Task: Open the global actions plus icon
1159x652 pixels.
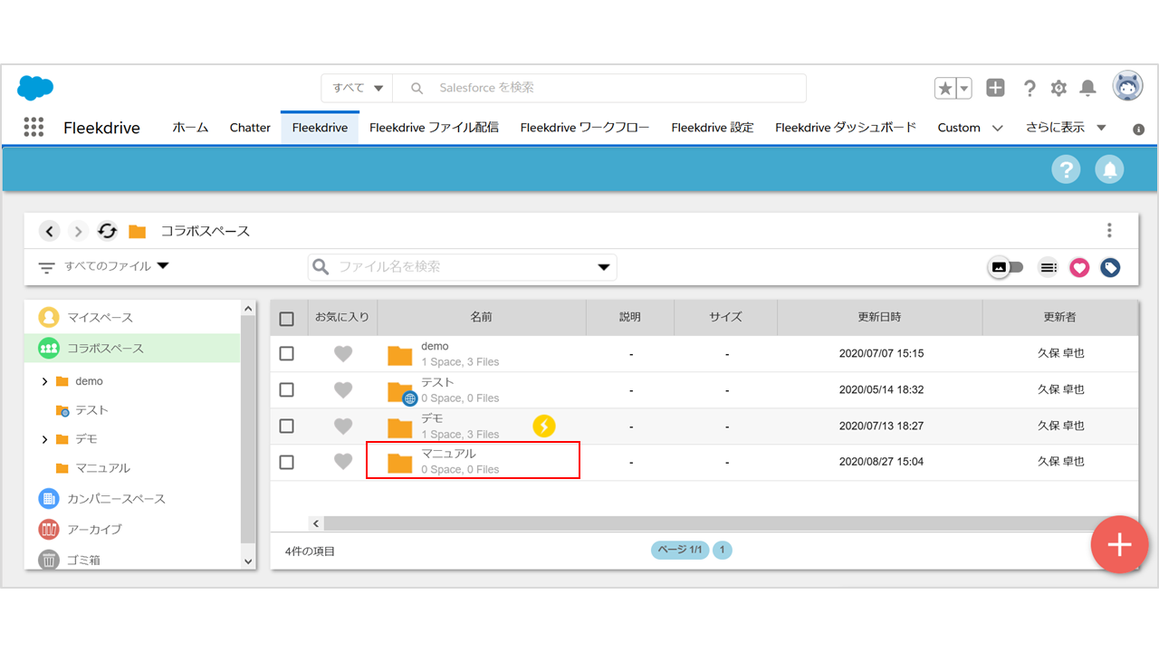Action: coord(995,88)
